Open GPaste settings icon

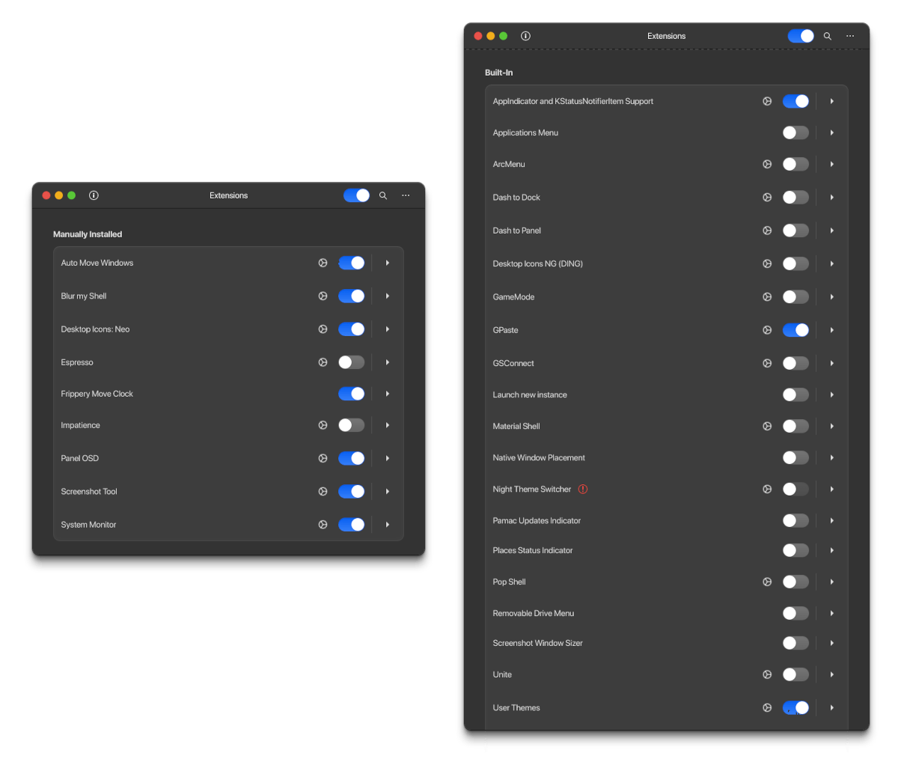click(767, 330)
